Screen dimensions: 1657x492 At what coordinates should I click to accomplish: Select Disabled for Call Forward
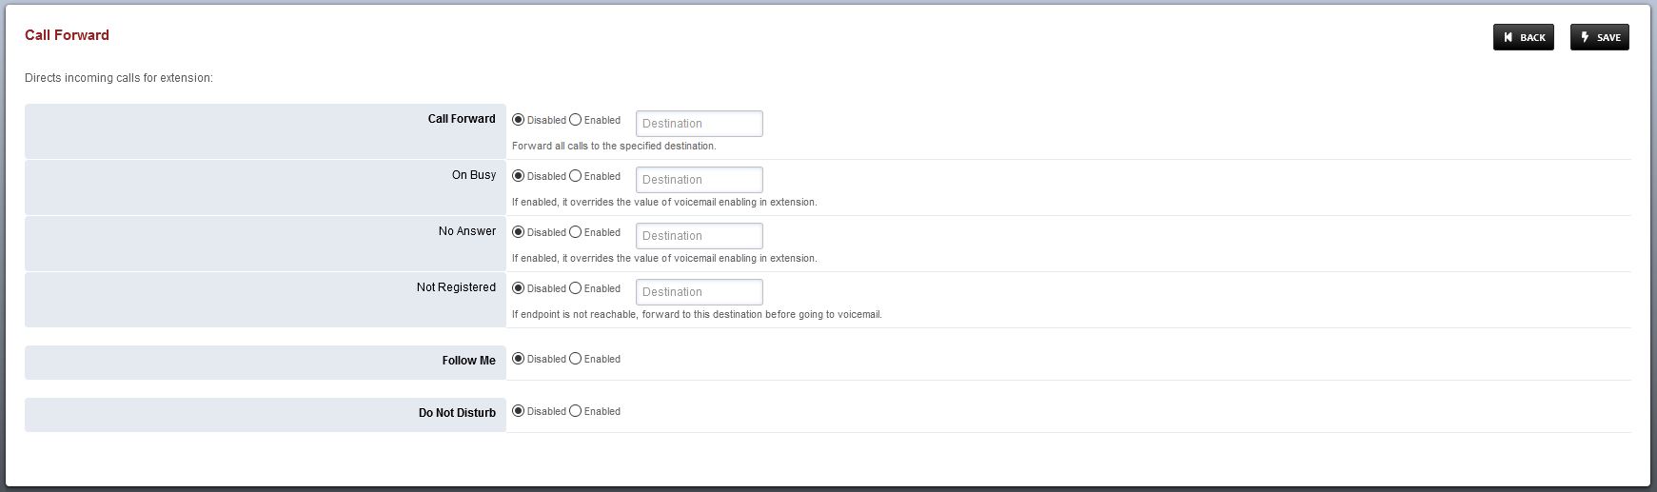pyautogui.click(x=518, y=120)
